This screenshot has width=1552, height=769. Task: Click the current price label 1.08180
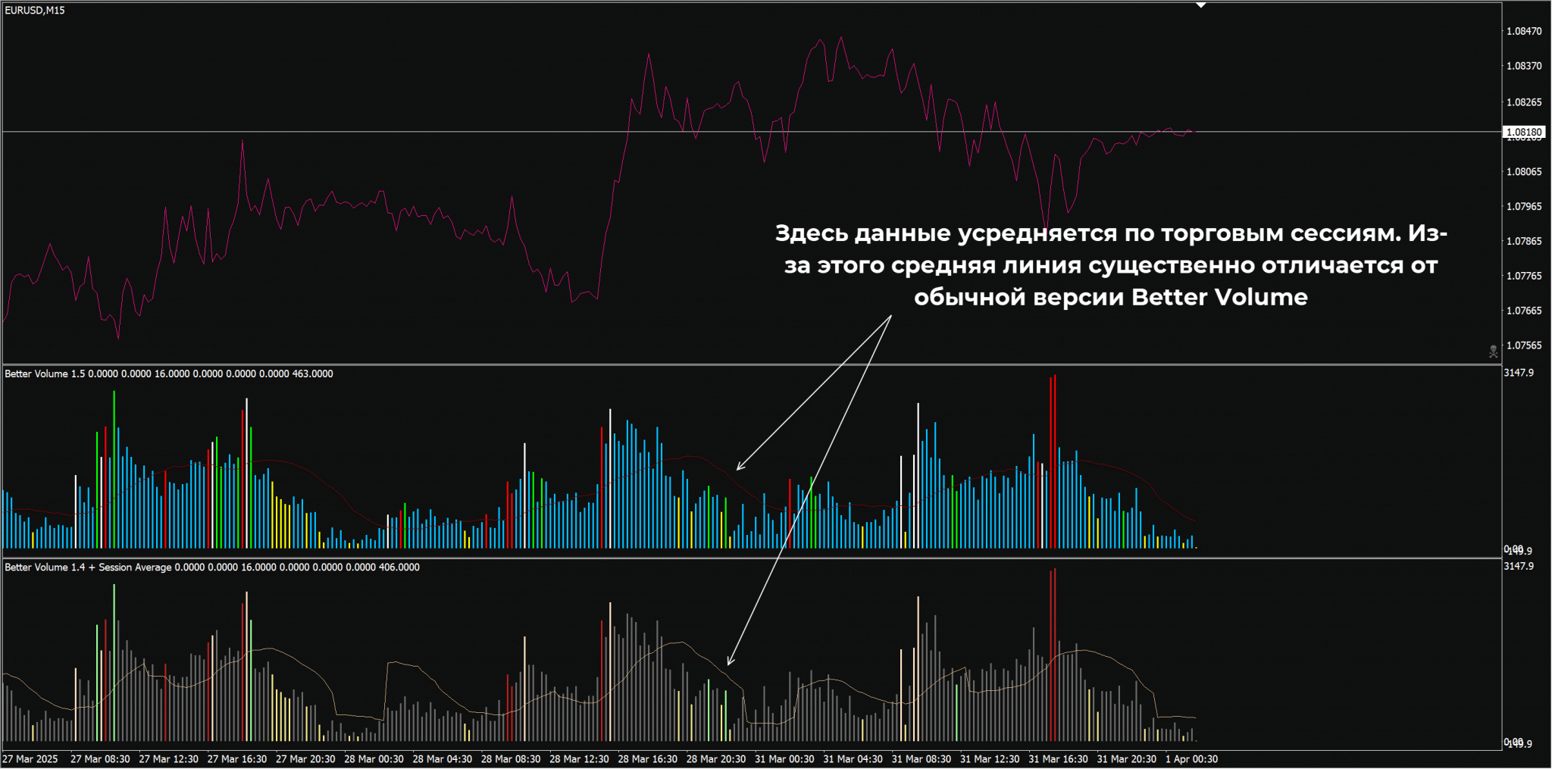1523,133
